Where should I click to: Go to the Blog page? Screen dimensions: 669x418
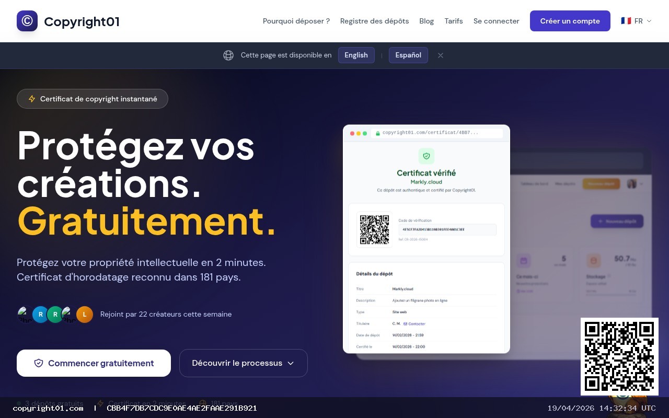pos(426,21)
